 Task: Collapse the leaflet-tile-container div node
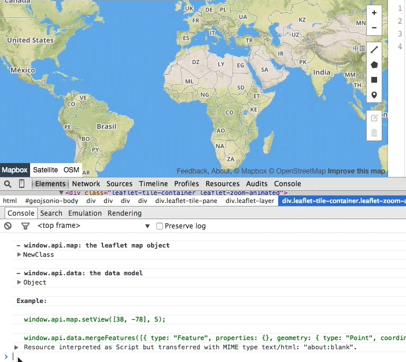click(x=61, y=193)
